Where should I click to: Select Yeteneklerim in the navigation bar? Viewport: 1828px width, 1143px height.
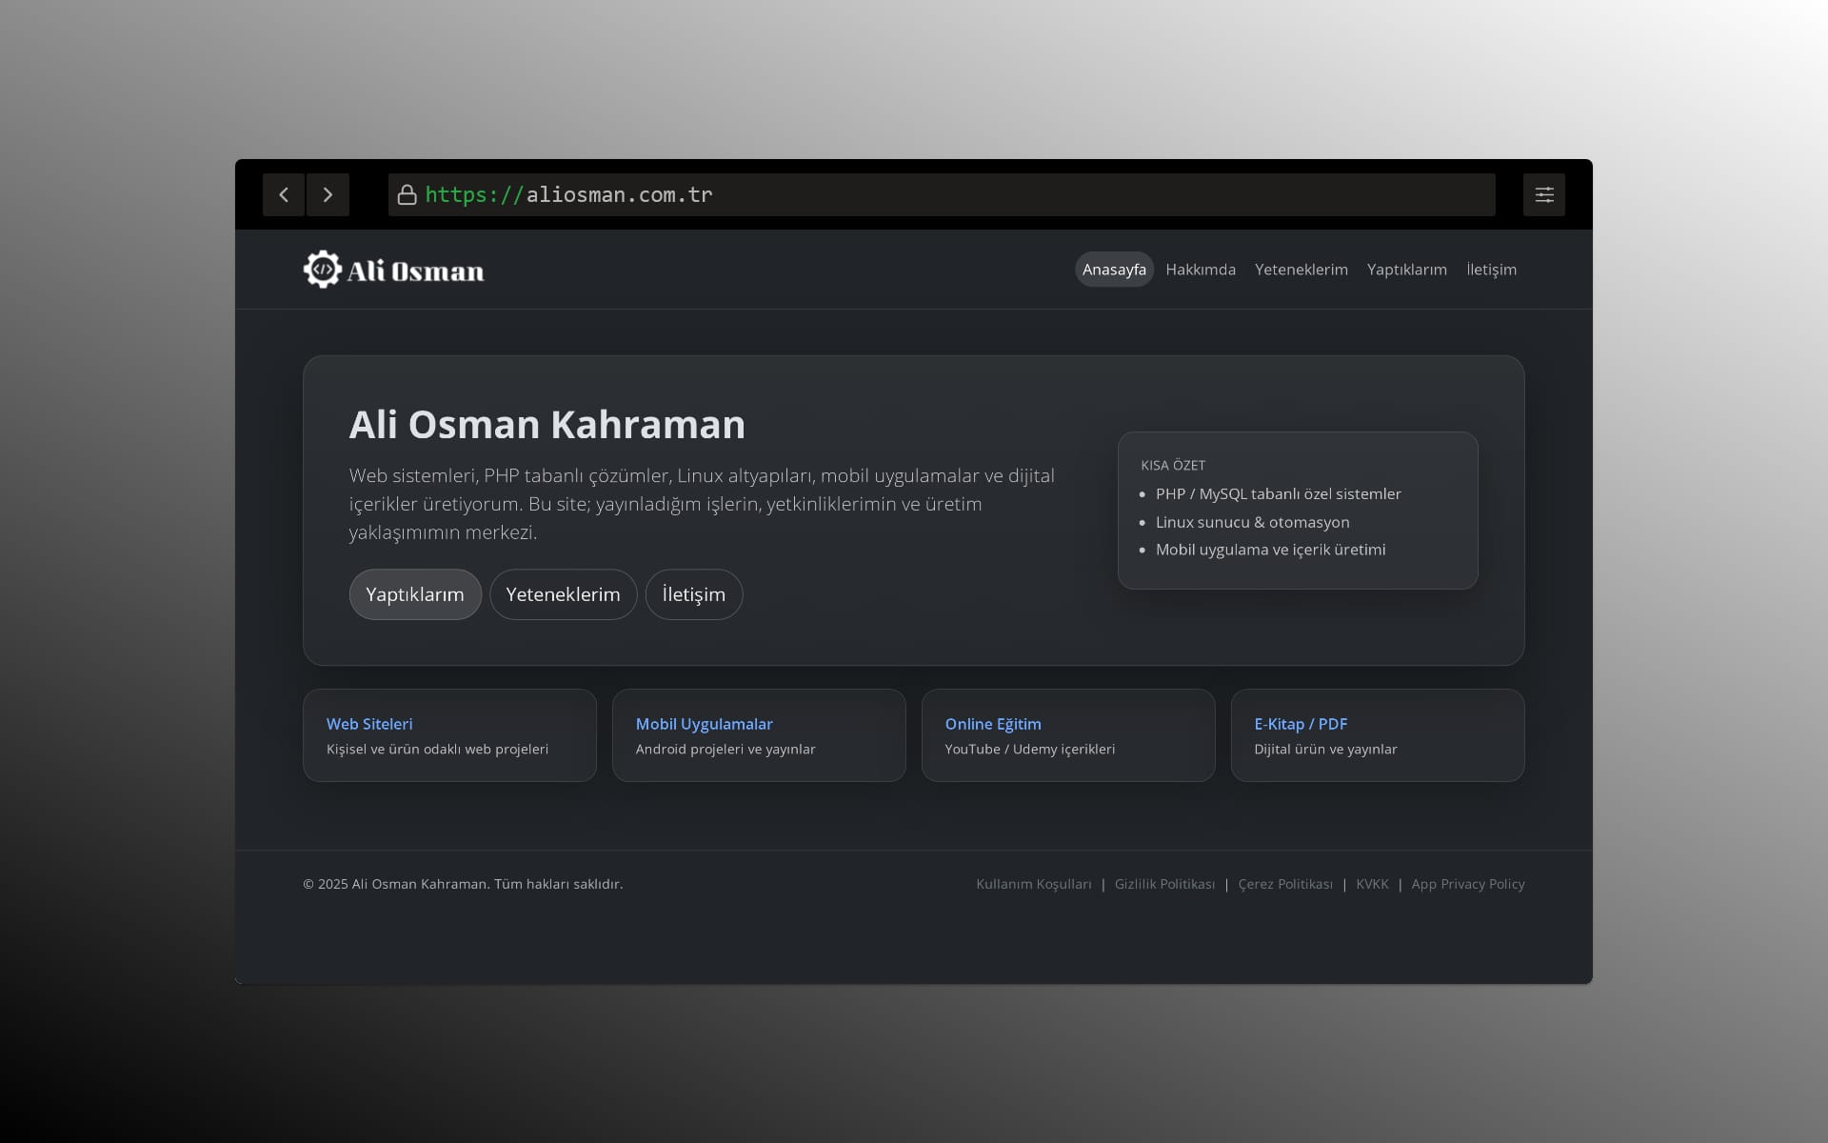point(1301,270)
